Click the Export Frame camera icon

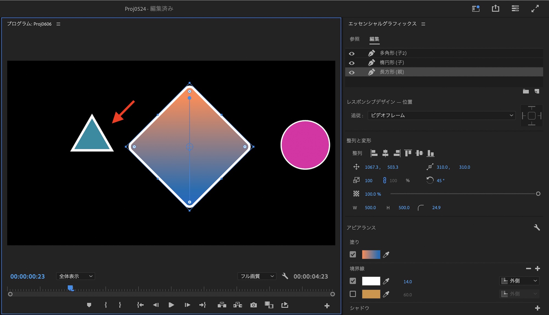(253, 305)
